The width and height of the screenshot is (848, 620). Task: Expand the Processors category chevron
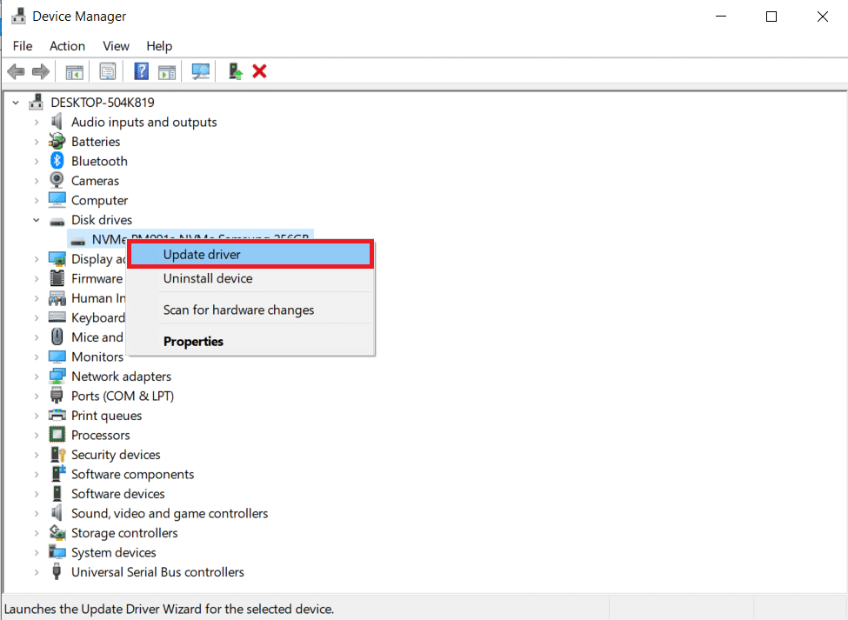click(37, 435)
